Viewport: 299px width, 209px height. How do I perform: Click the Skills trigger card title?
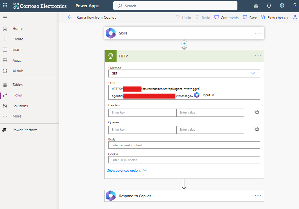click(123, 33)
